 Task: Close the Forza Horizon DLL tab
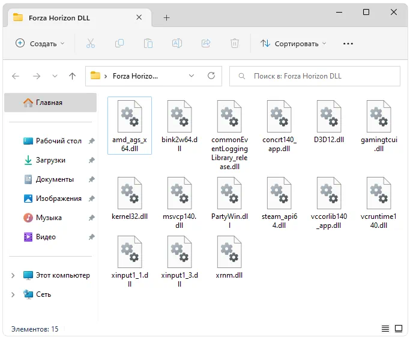[139, 17]
